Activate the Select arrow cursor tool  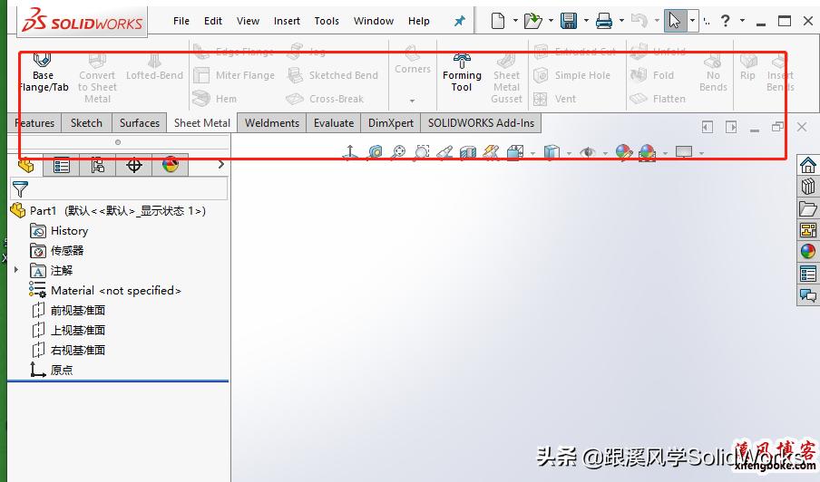pyautogui.click(x=675, y=21)
